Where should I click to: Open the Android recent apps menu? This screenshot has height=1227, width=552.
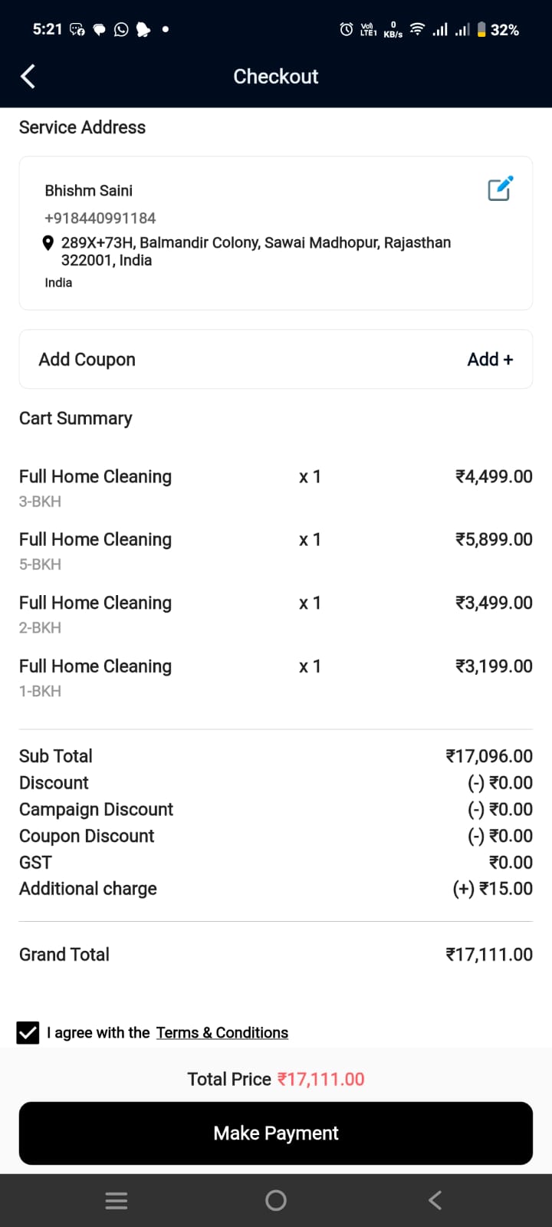[x=117, y=1200]
